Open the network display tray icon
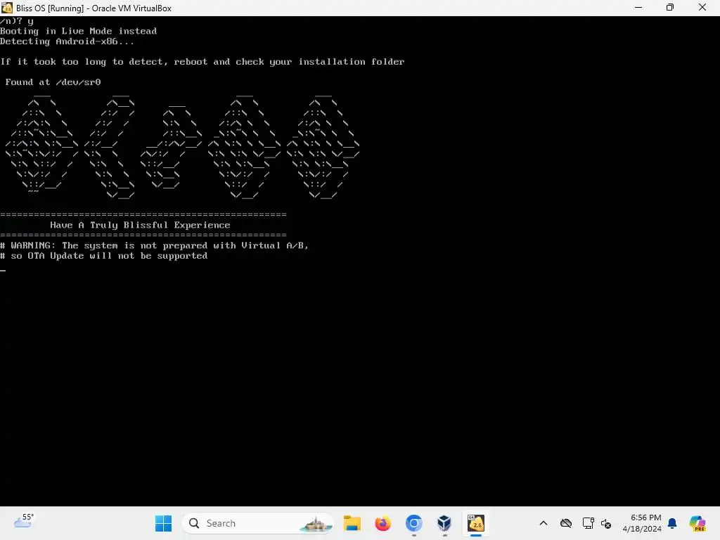The image size is (720, 540). pos(589,523)
